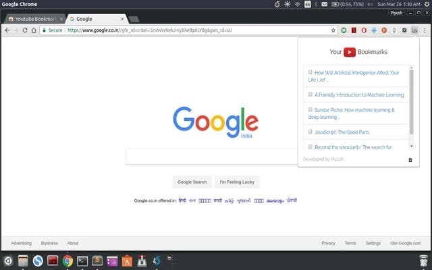This screenshot has height=270, width=432.
Task: Click the bookmarks list scrollbar thumb
Action: click(411, 102)
